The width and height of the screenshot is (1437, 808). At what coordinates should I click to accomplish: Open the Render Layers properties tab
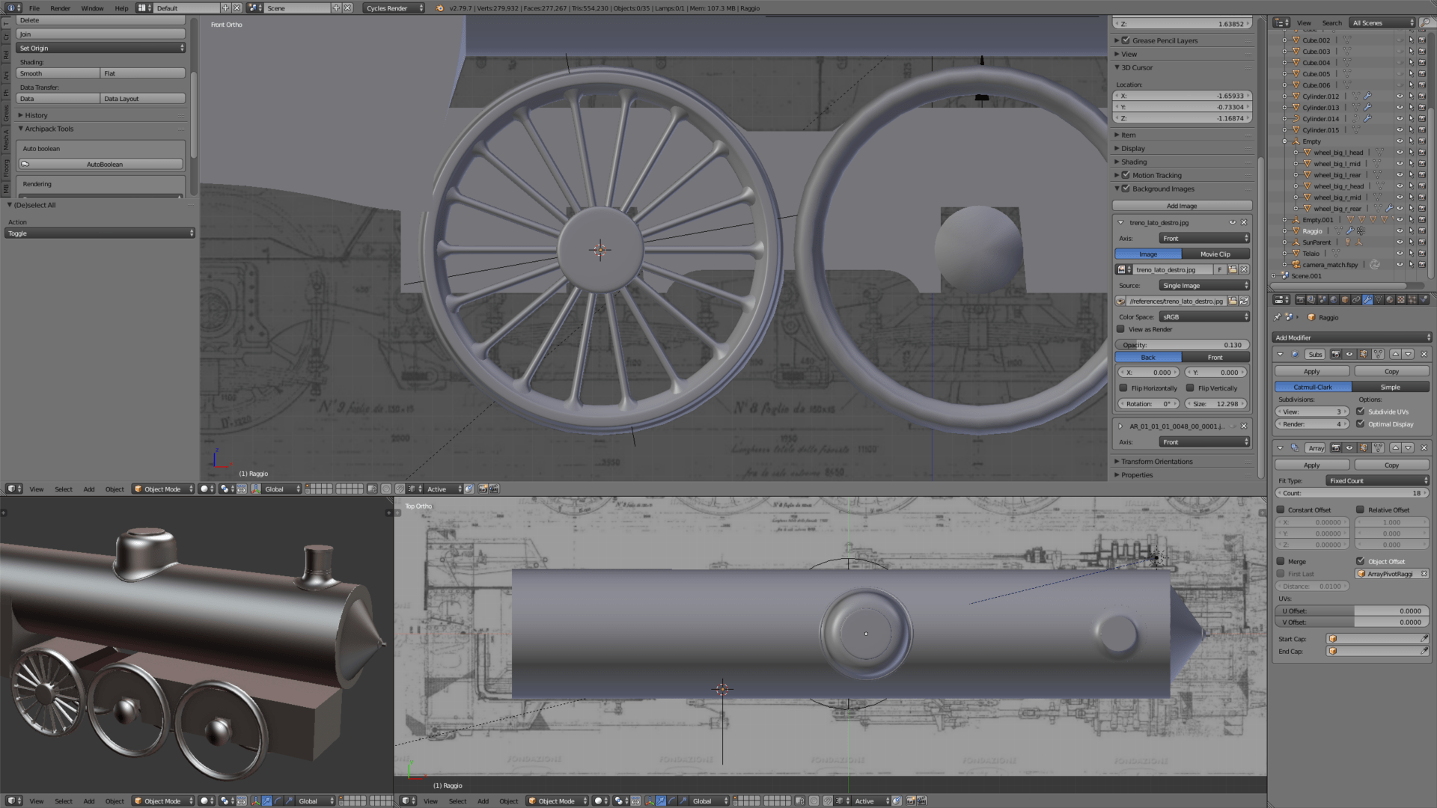click(x=1311, y=299)
